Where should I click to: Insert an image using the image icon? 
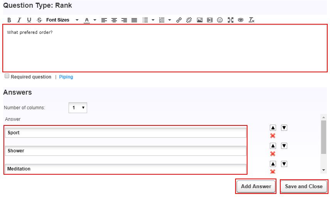point(200,20)
